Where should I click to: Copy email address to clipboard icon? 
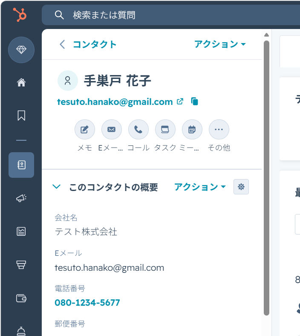click(194, 101)
